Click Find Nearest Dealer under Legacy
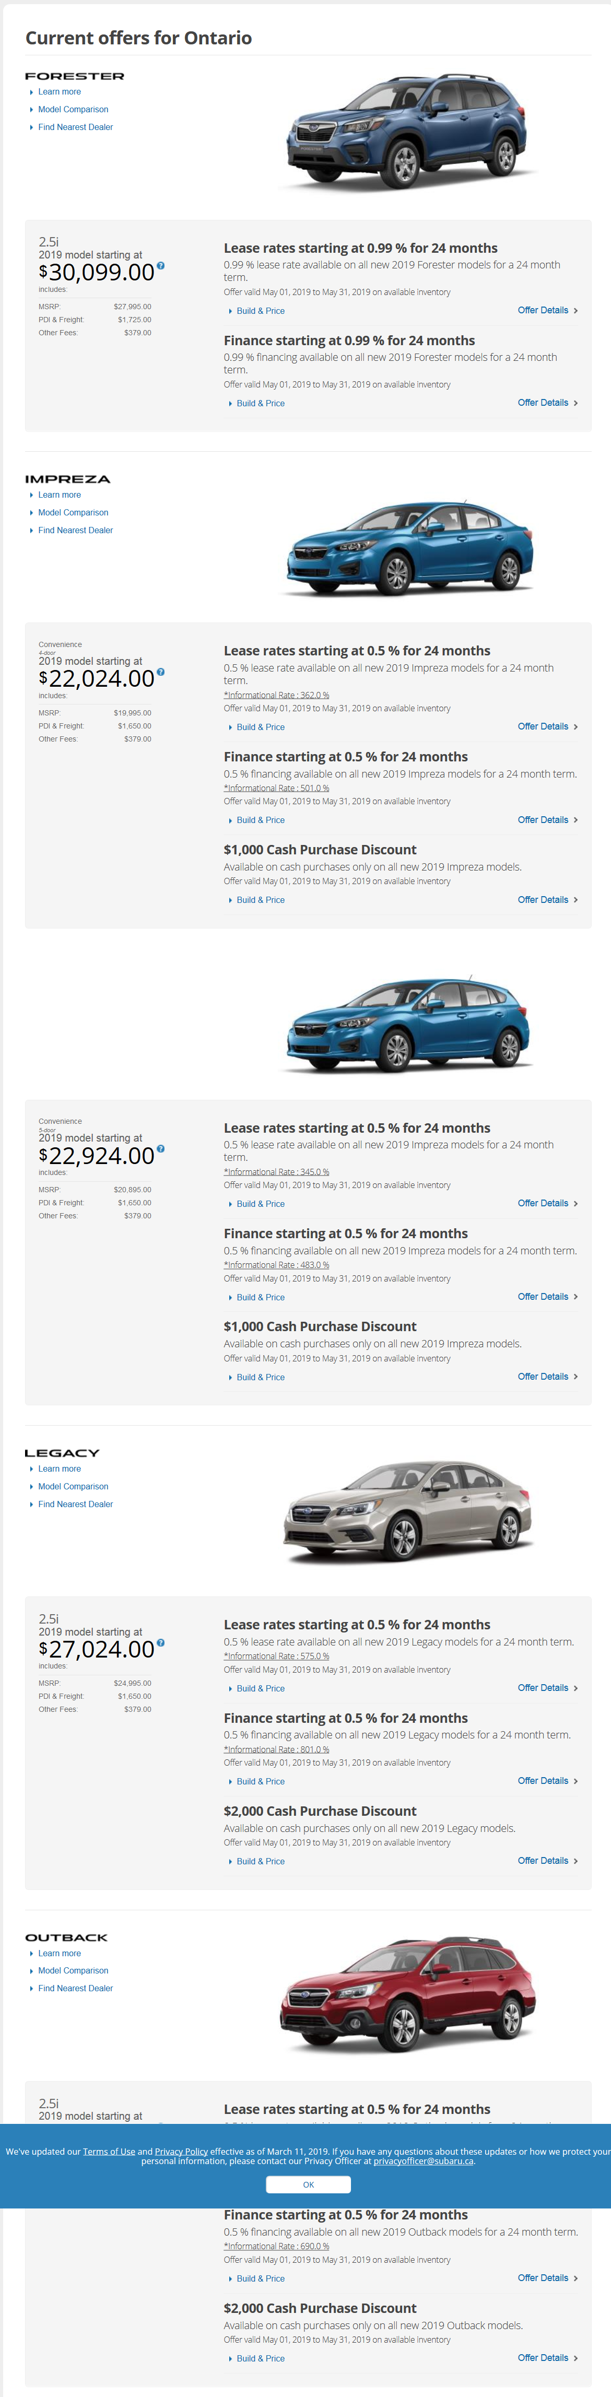Image resolution: width=611 pixels, height=2397 pixels. (75, 1505)
